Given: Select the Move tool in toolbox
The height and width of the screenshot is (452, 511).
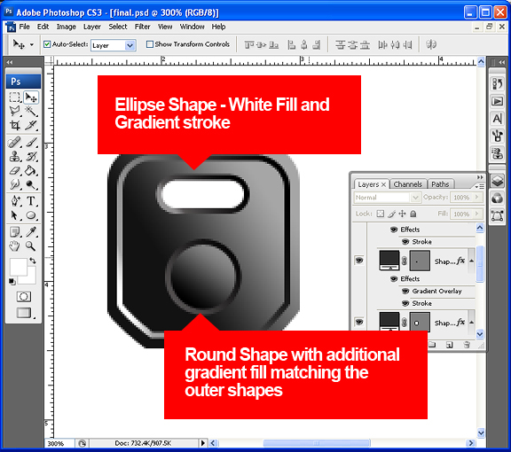Looking at the screenshot, I should click(x=31, y=97).
